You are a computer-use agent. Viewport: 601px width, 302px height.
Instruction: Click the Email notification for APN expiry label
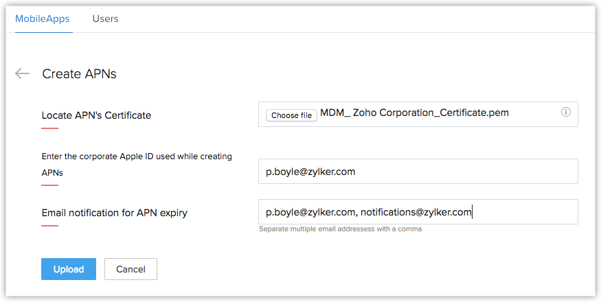(114, 213)
